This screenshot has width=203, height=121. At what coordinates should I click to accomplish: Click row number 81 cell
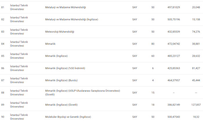click(x=3, y=7)
